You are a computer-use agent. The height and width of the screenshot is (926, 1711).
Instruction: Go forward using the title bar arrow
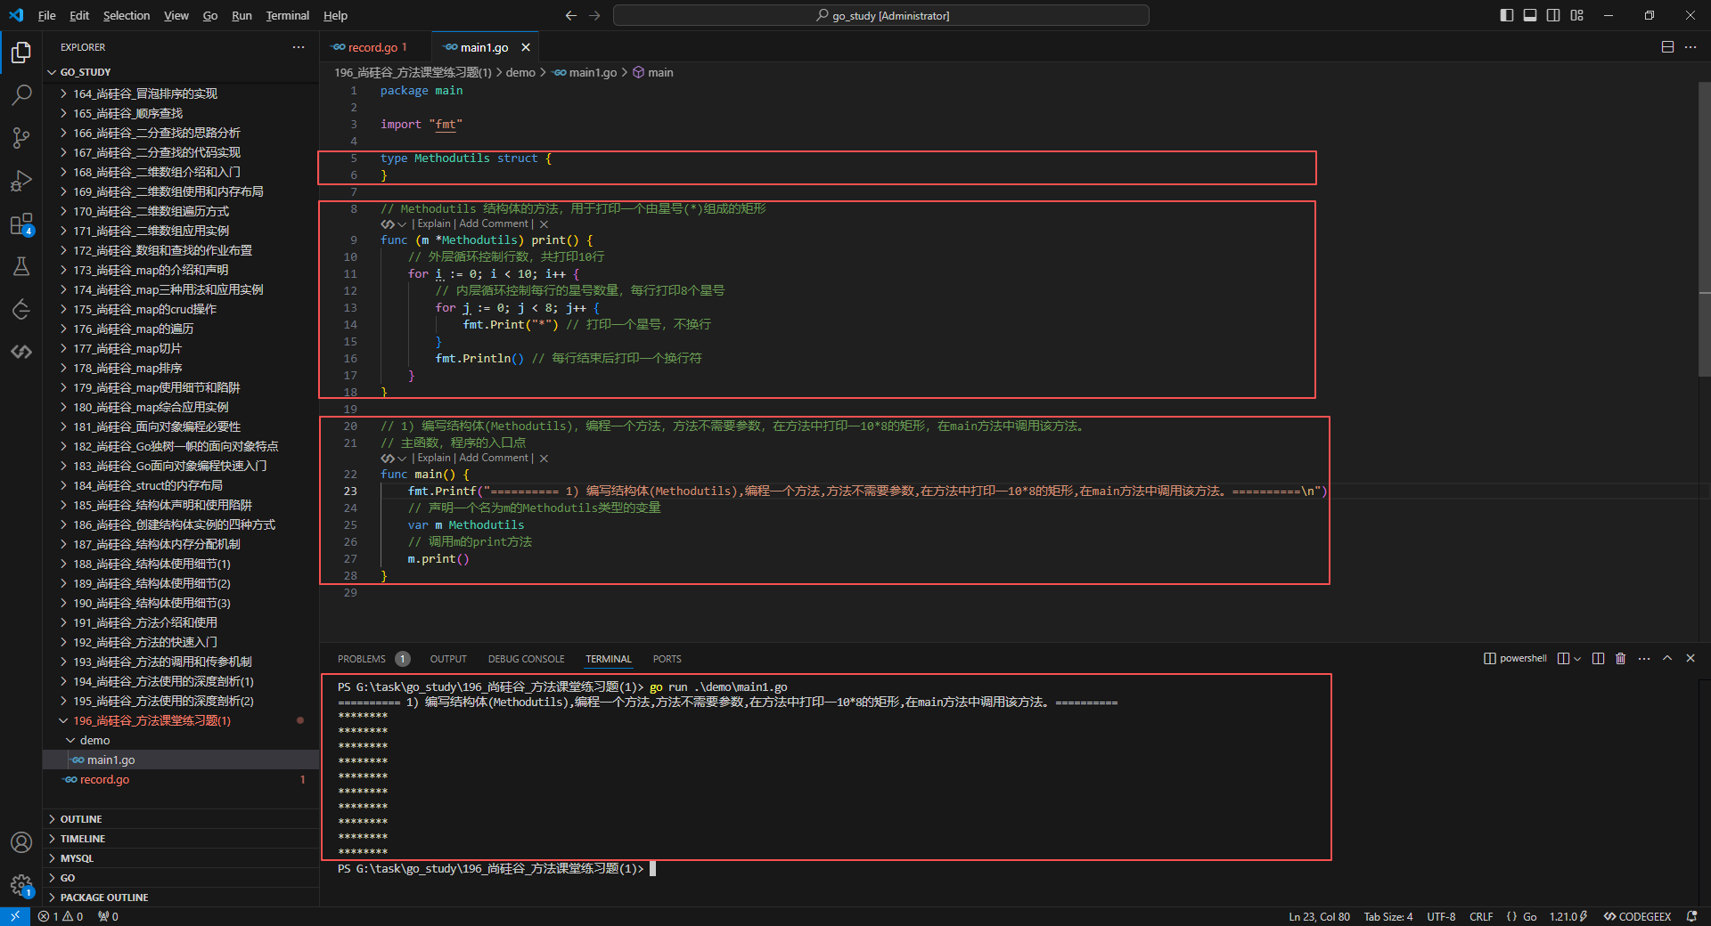click(594, 15)
